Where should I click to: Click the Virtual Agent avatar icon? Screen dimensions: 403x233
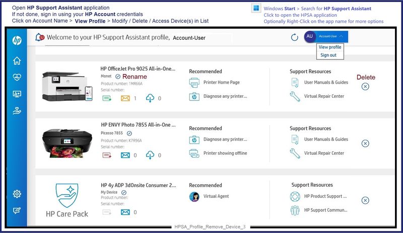click(x=194, y=197)
